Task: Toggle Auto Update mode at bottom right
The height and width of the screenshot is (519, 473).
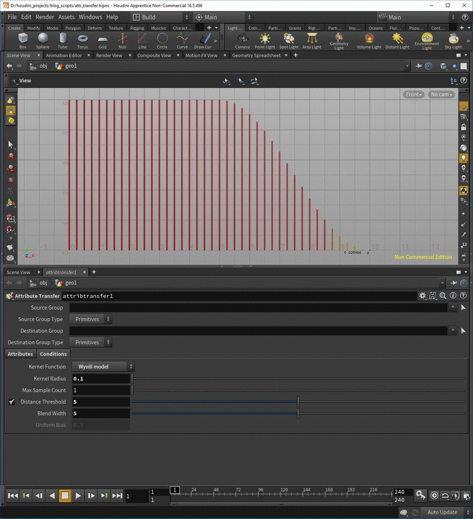Action: click(442, 513)
